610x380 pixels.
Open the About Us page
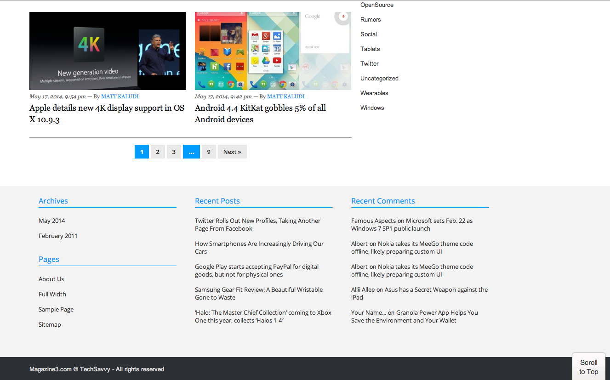point(51,279)
